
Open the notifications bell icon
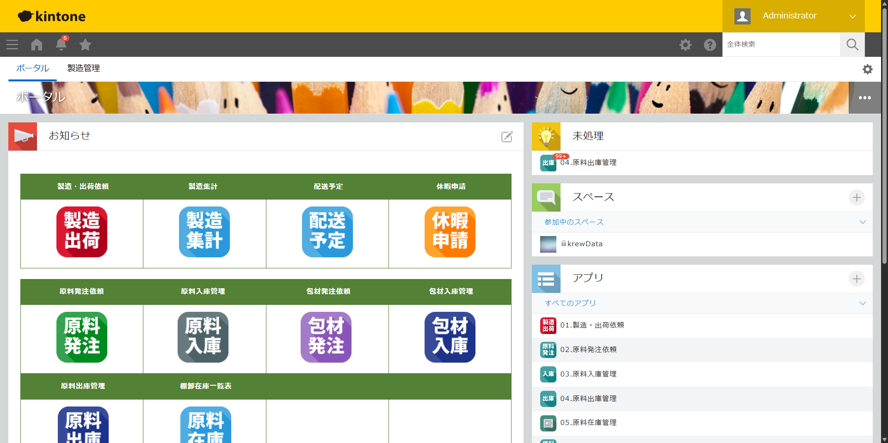point(61,45)
